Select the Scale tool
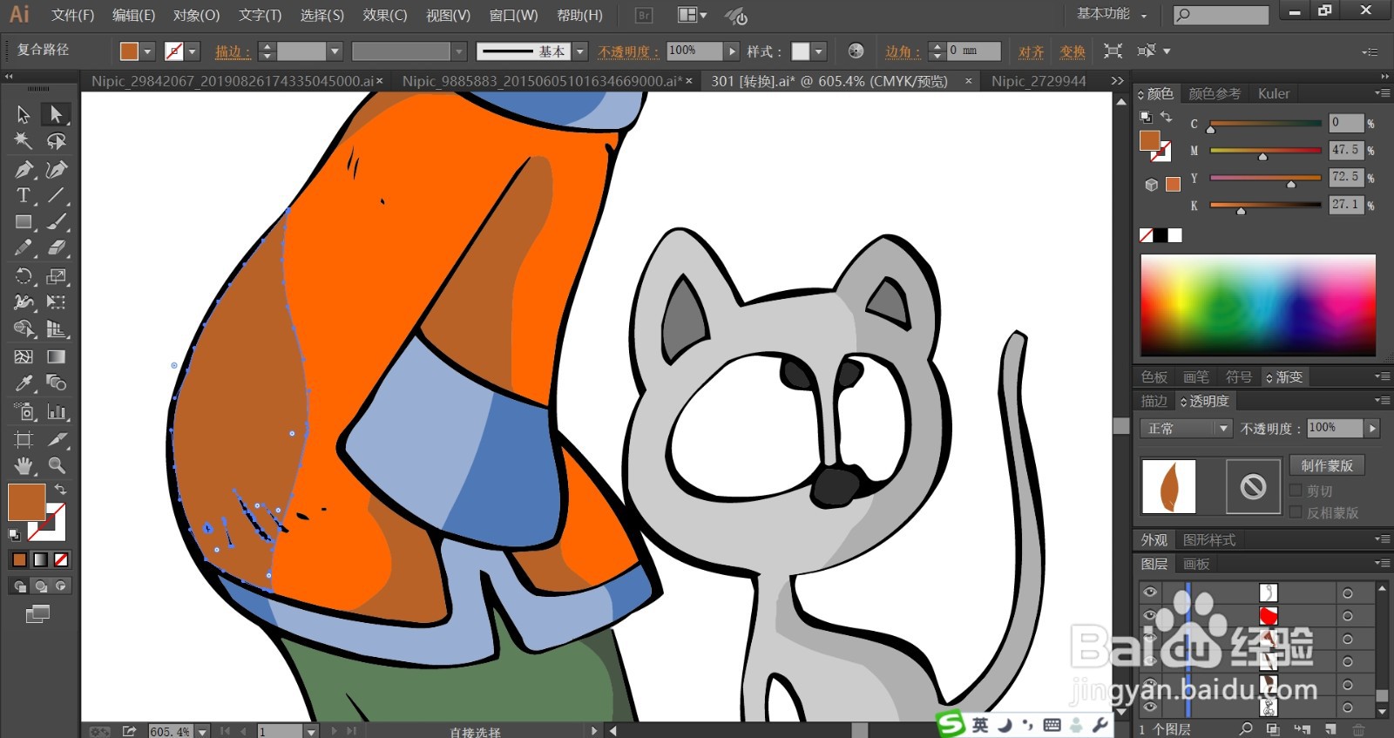 point(56,276)
